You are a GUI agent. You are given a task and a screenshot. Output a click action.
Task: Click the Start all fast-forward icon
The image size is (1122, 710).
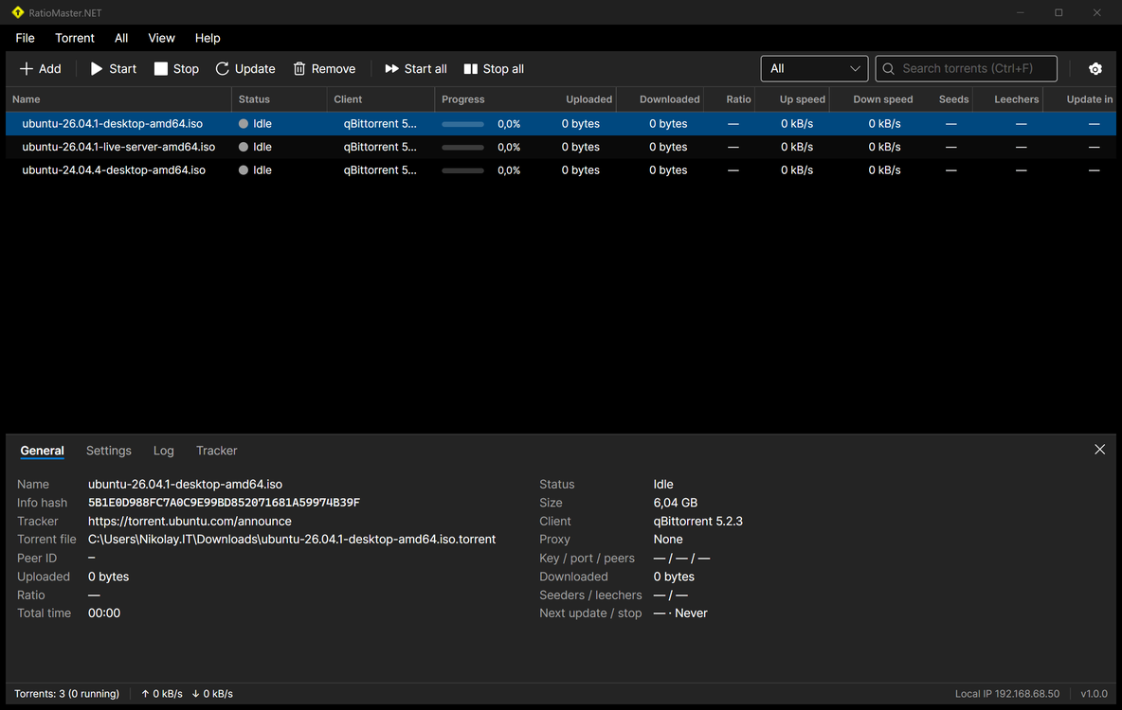(x=391, y=69)
